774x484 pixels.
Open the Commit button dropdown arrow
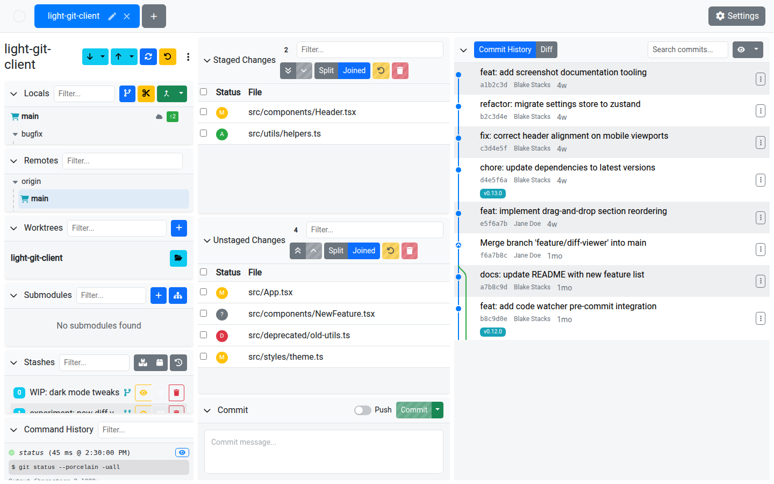(x=438, y=410)
